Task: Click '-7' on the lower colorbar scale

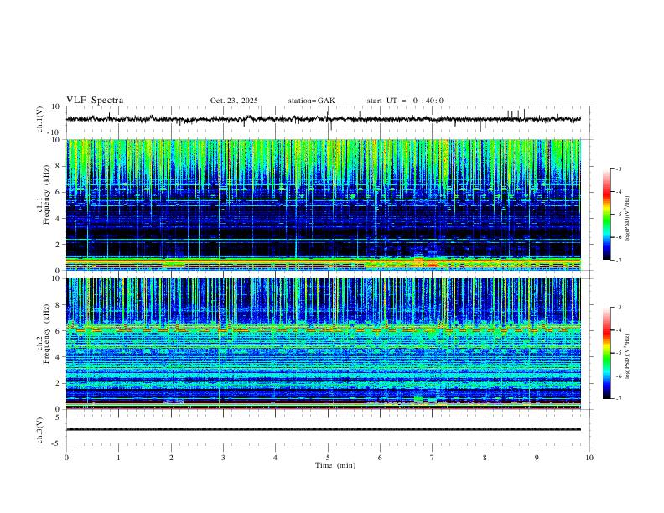Action: [x=618, y=399]
